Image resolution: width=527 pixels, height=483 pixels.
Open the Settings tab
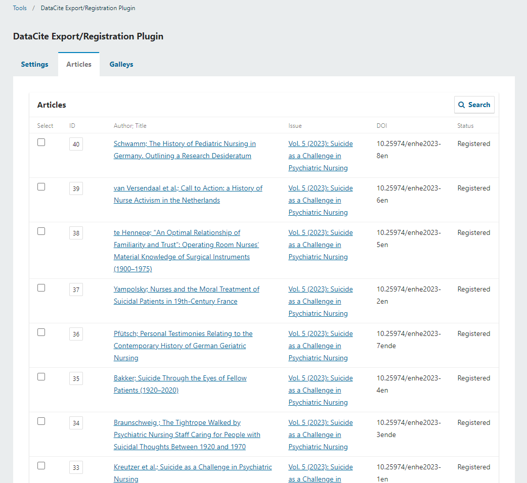[34, 64]
